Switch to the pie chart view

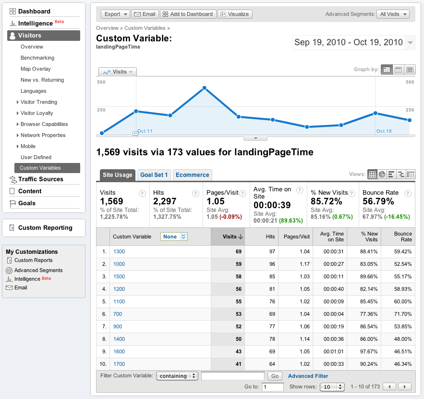click(382, 175)
